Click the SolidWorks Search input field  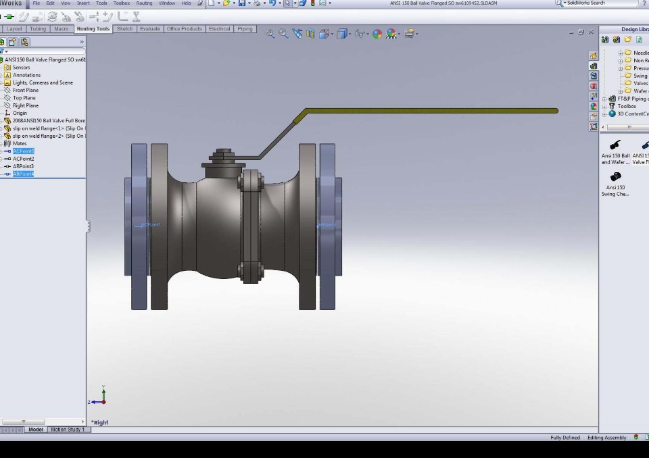(x=602, y=3)
